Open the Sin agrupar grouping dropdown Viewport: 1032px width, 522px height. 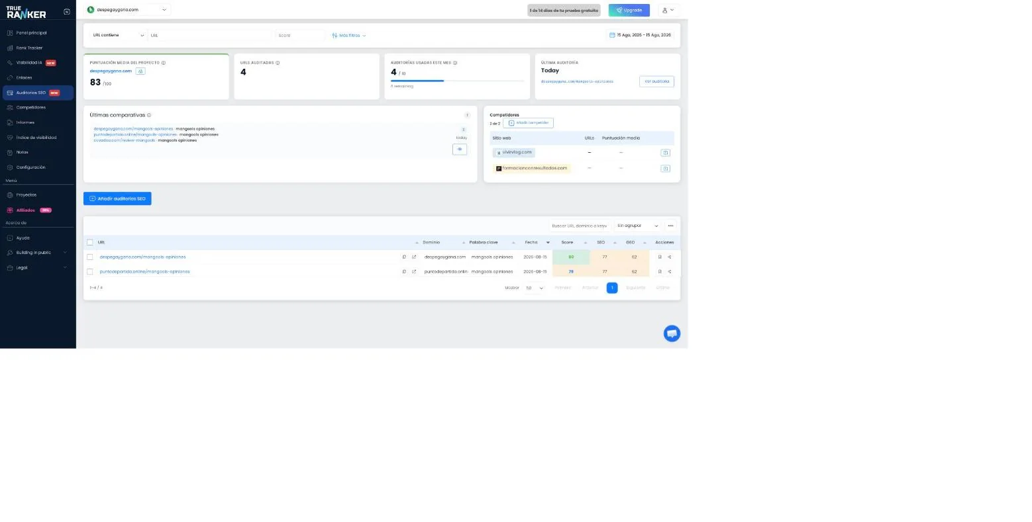click(x=637, y=226)
